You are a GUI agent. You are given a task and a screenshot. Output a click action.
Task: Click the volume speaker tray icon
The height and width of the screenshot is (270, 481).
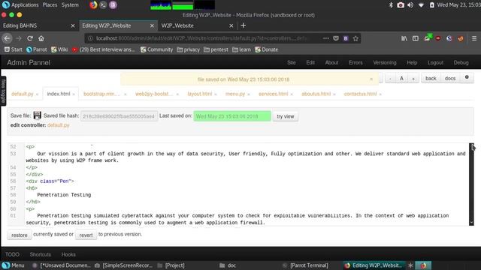[410, 5]
